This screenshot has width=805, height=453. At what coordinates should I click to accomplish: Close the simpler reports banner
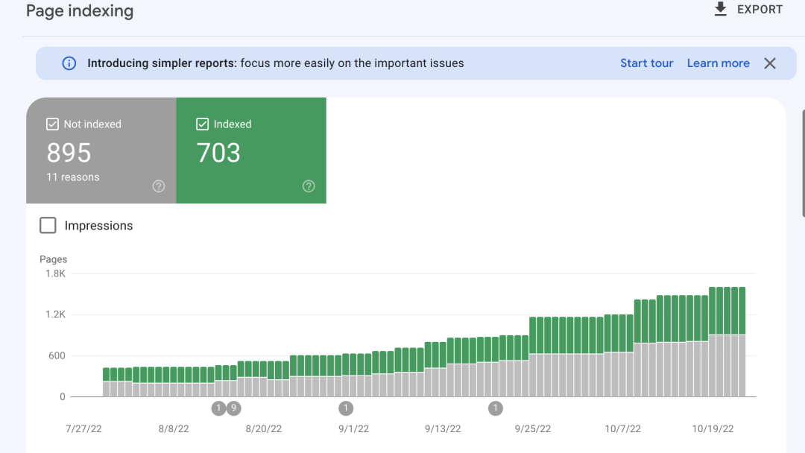tap(770, 63)
